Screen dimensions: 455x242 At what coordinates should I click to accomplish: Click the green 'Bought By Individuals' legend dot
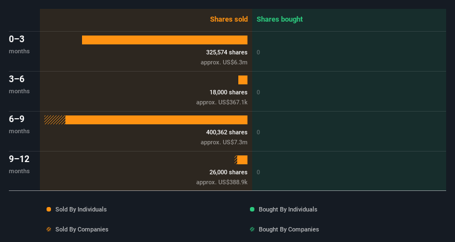coord(252,209)
